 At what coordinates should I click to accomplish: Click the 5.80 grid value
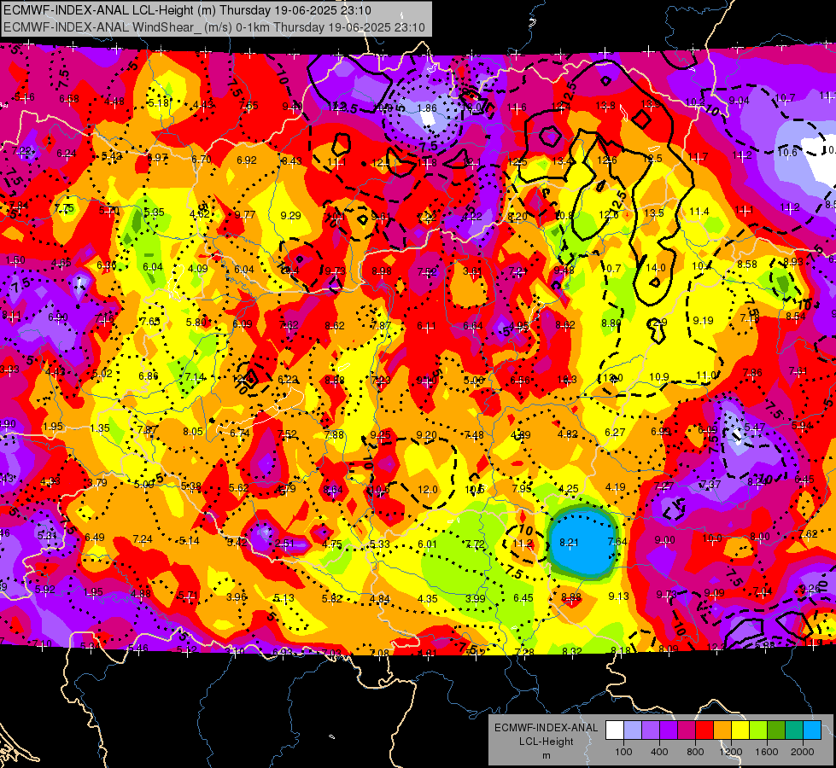196,322
